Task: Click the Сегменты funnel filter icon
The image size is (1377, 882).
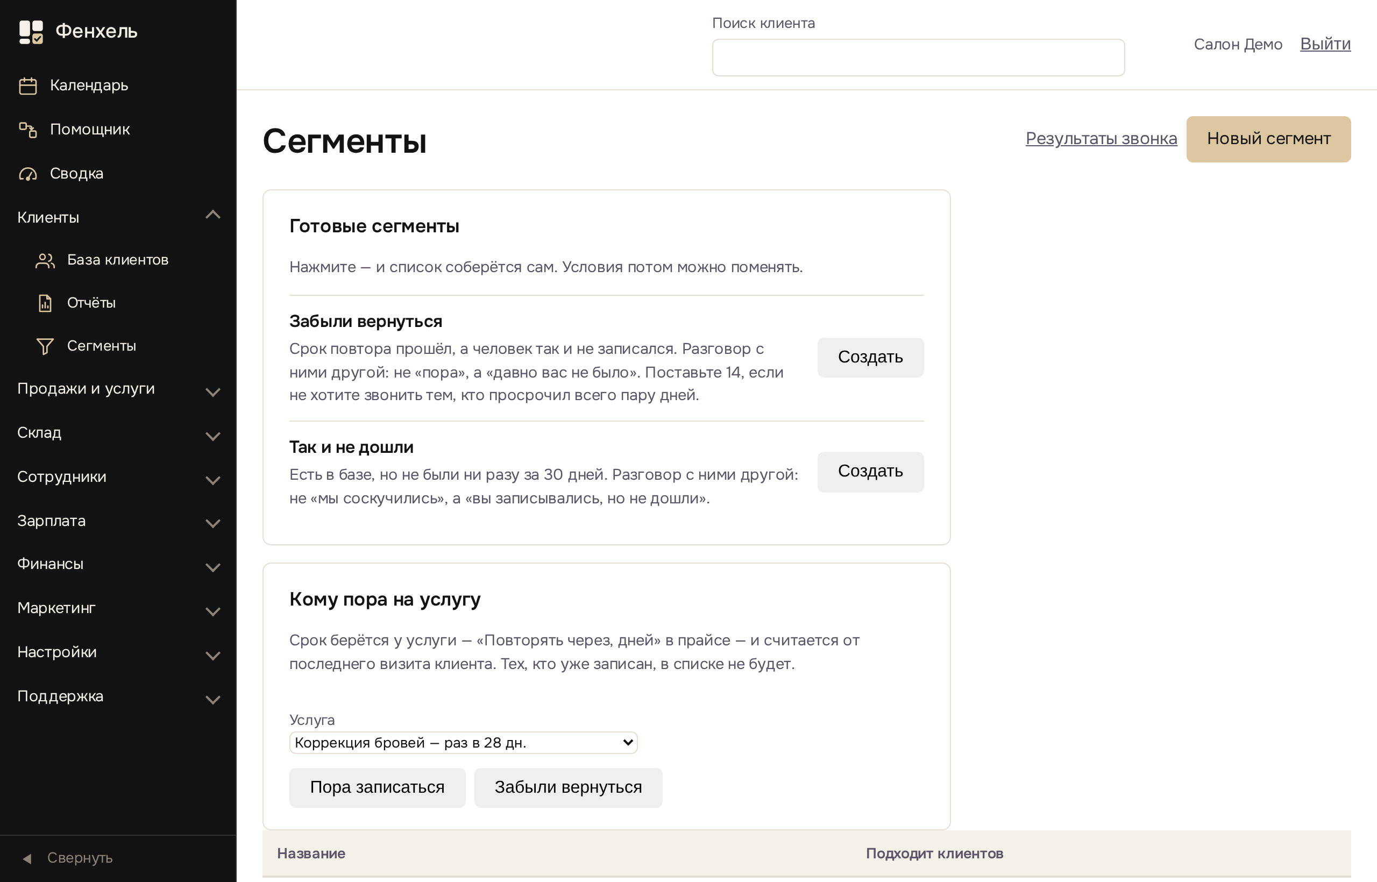Action: pos(45,346)
